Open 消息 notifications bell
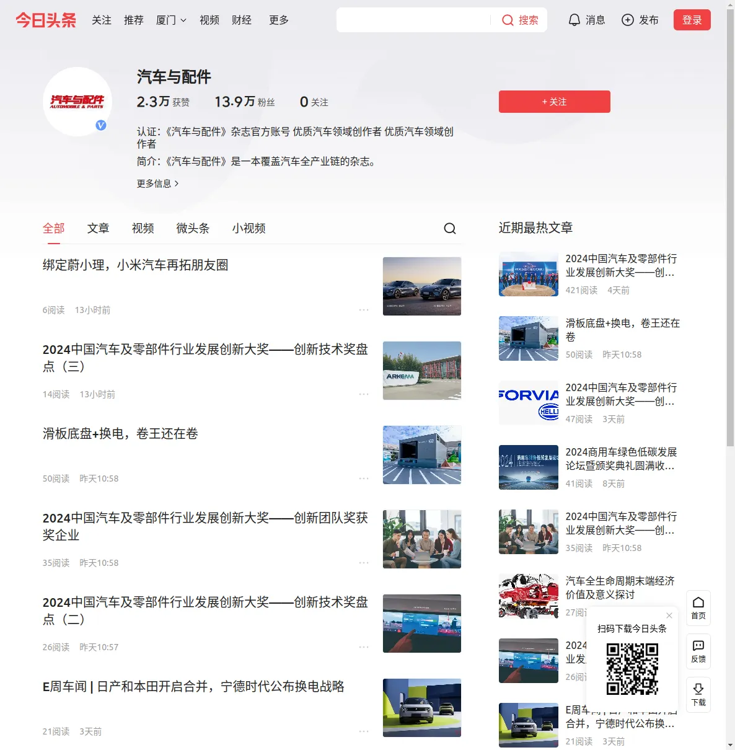735x750 pixels. click(x=574, y=20)
